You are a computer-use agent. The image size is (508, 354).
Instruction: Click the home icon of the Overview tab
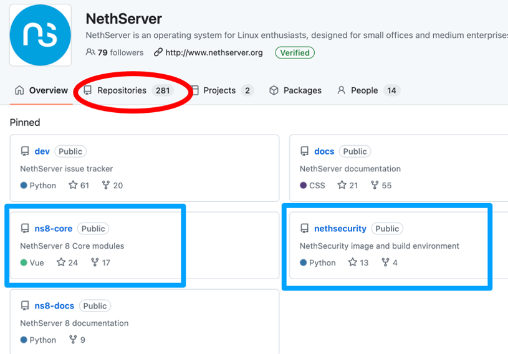(19, 90)
